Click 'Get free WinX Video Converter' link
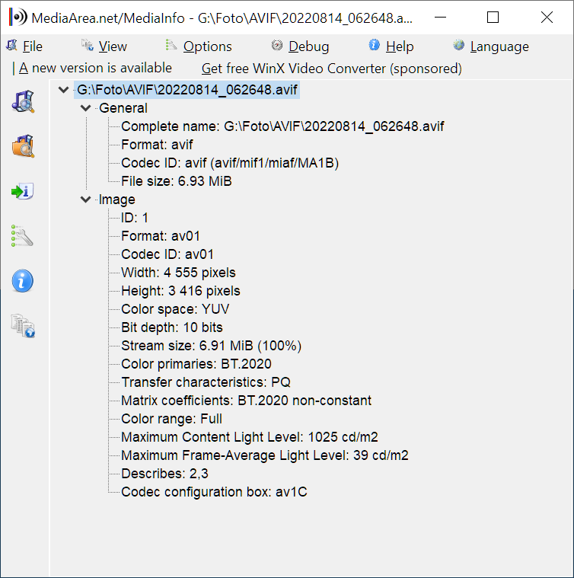Screen dimensions: 574x578 click(x=331, y=69)
